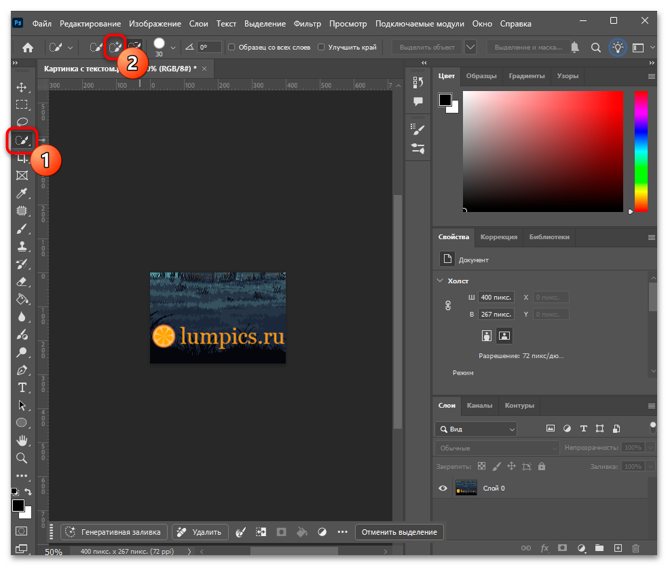
Task: Select the Pen tool
Action: (x=22, y=370)
